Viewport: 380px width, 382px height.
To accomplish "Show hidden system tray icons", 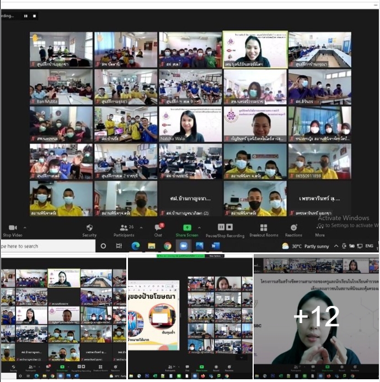I will coord(336,246).
